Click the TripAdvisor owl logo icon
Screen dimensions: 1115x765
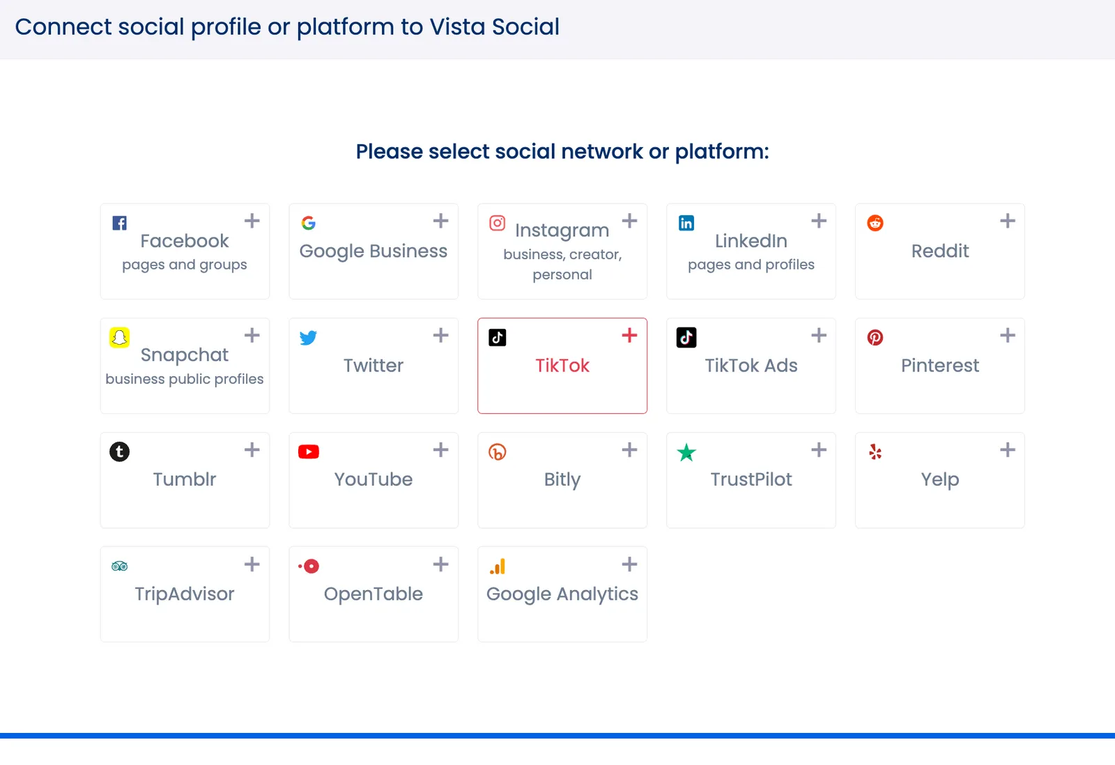(x=120, y=566)
